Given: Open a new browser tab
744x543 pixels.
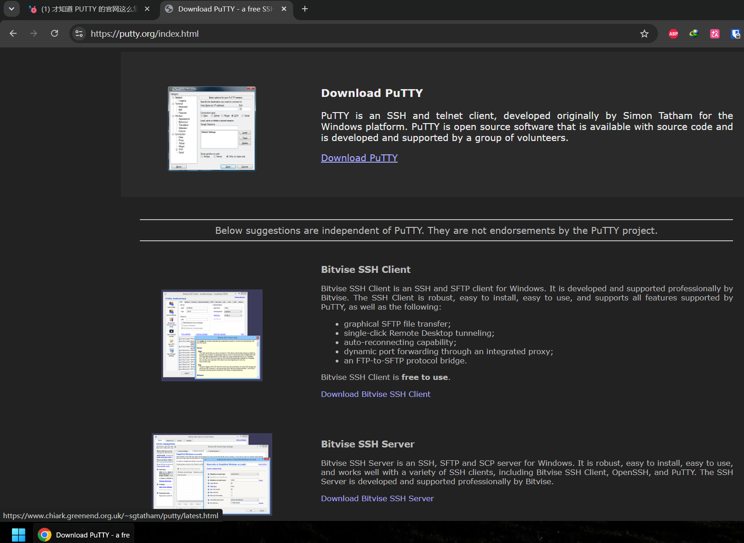Looking at the screenshot, I should pos(305,9).
